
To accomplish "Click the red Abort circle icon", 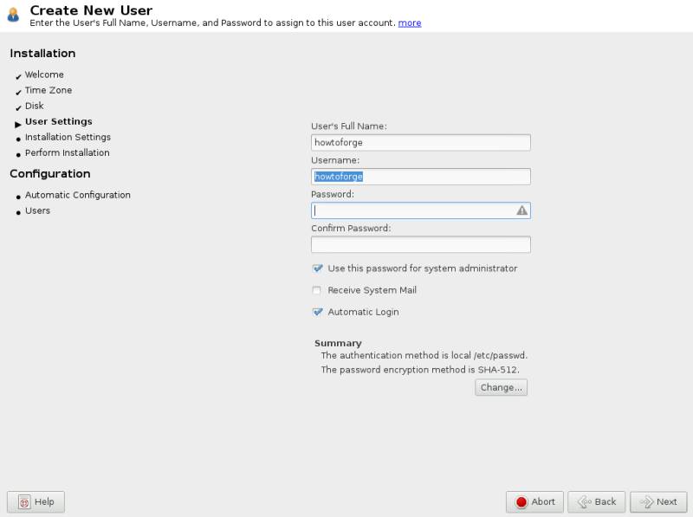I will tap(521, 502).
